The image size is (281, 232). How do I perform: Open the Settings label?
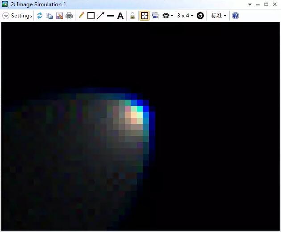pyautogui.click(x=21, y=16)
